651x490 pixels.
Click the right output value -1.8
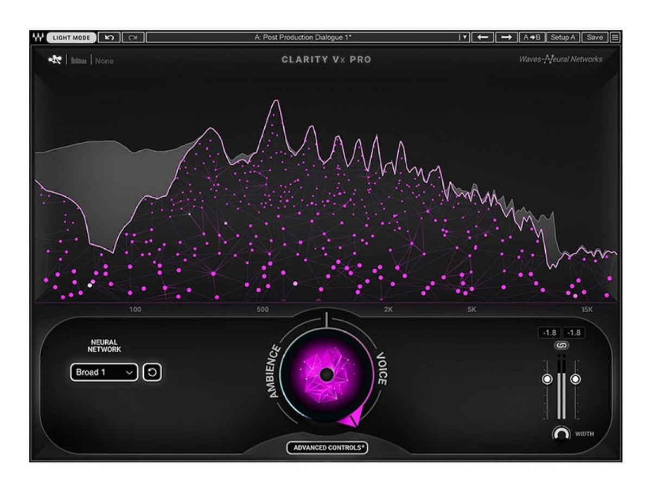pyautogui.click(x=573, y=333)
